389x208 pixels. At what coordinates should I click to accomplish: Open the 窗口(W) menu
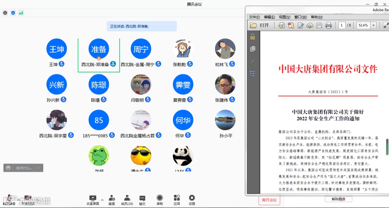tap(300, 17)
